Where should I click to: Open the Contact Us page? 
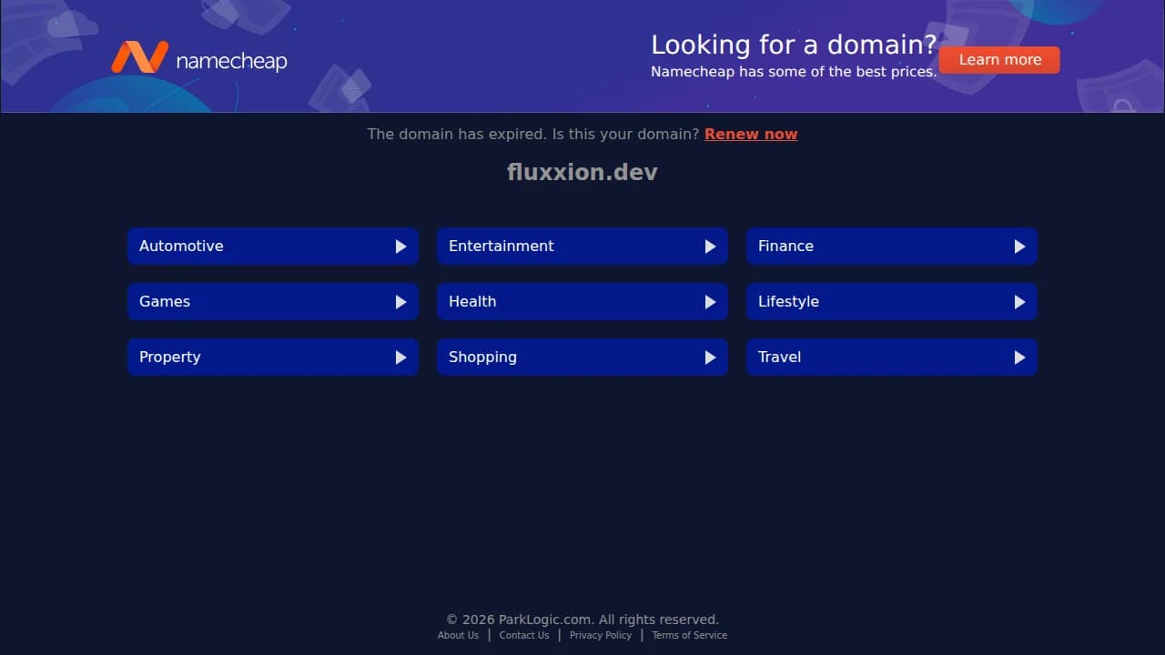pos(523,635)
